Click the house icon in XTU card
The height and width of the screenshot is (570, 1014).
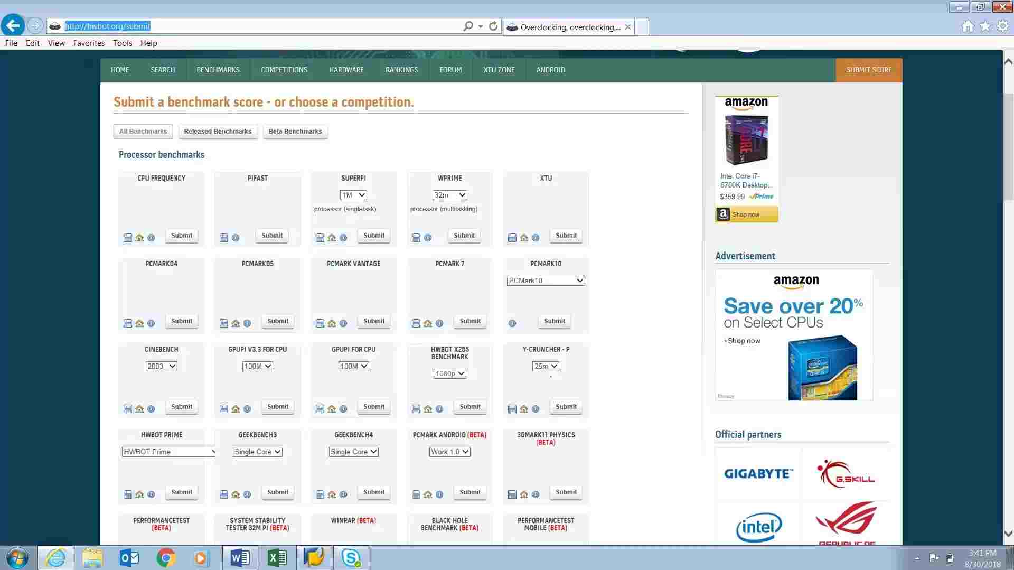pos(524,238)
